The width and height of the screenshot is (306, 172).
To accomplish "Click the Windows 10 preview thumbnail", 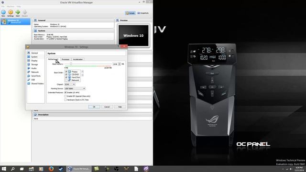I will (x=133, y=35).
